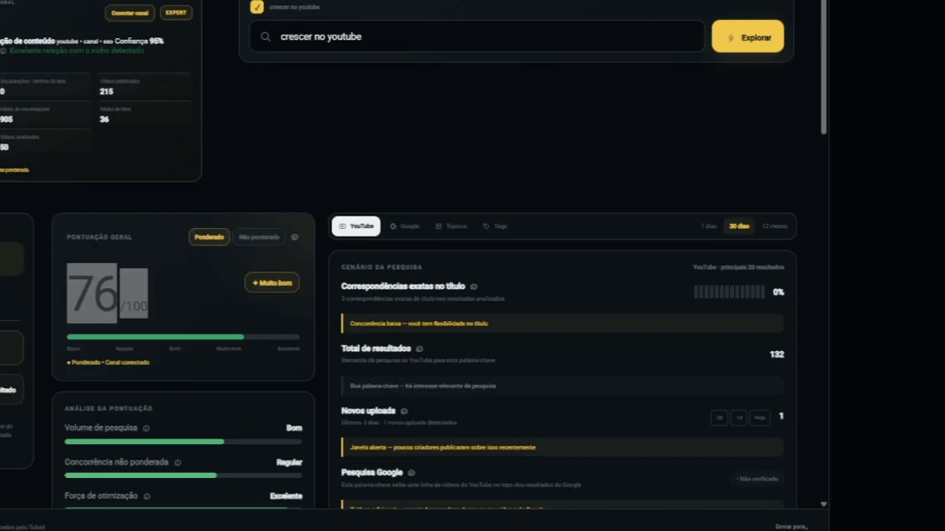Image resolution: width=945 pixels, height=531 pixels.
Task: Click the Volume de pesquisa progress bar
Action: click(184, 441)
